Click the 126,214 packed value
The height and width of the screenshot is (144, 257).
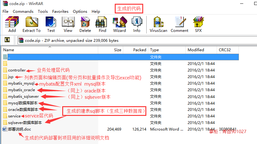[x=139, y=129]
